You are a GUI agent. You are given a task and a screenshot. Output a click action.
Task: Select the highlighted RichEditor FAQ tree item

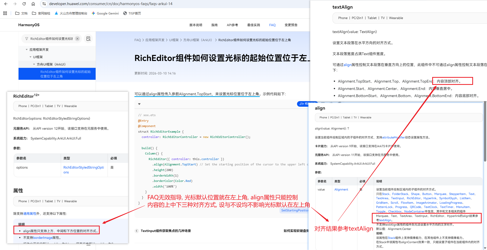point(57,74)
